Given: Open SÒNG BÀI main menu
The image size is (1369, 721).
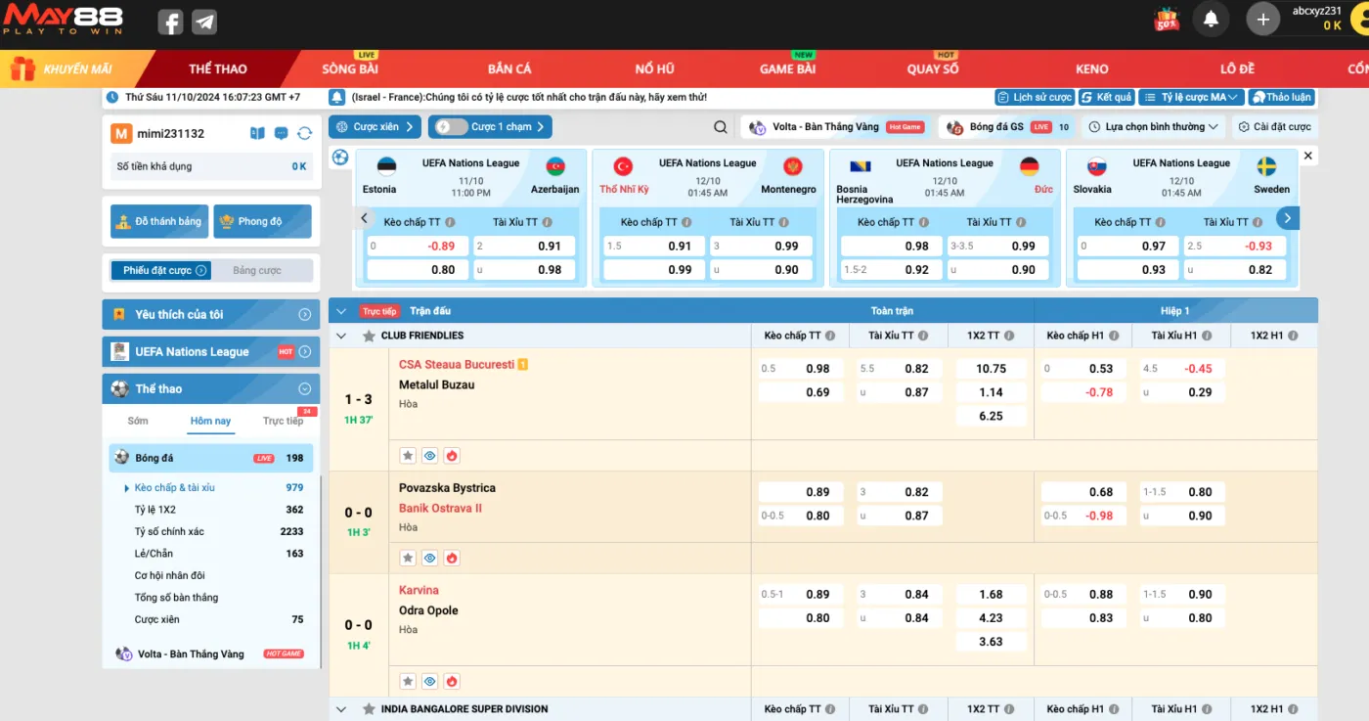Looking at the screenshot, I should click(x=350, y=69).
